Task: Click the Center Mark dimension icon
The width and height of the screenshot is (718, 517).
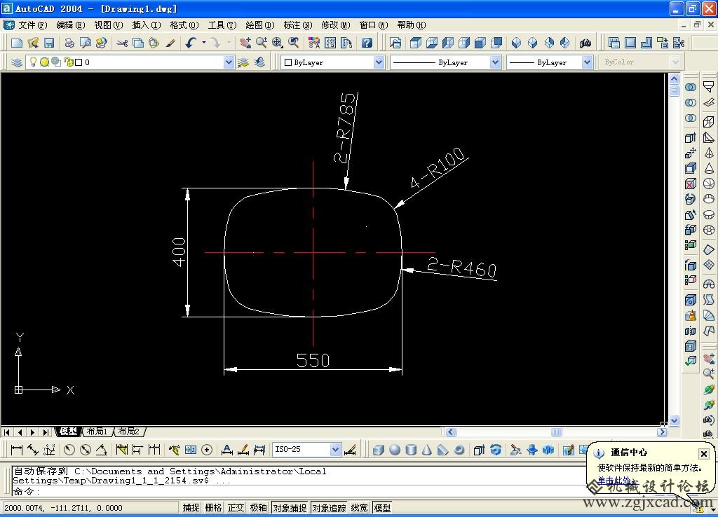Action: [207, 450]
